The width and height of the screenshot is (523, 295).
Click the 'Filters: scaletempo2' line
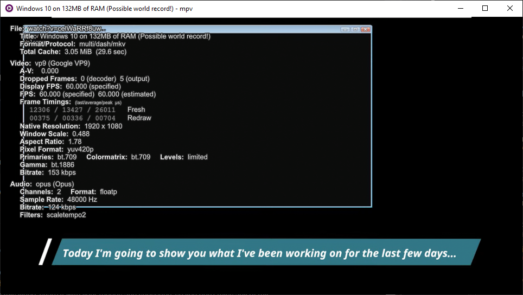pyautogui.click(x=53, y=215)
